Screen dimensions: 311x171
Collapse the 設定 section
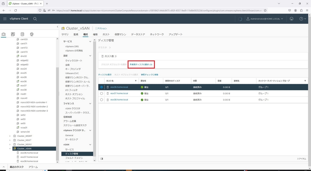[x=90, y=56]
